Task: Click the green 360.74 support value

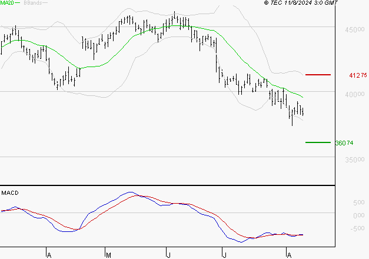Action: pyautogui.click(x=344, y=143)
